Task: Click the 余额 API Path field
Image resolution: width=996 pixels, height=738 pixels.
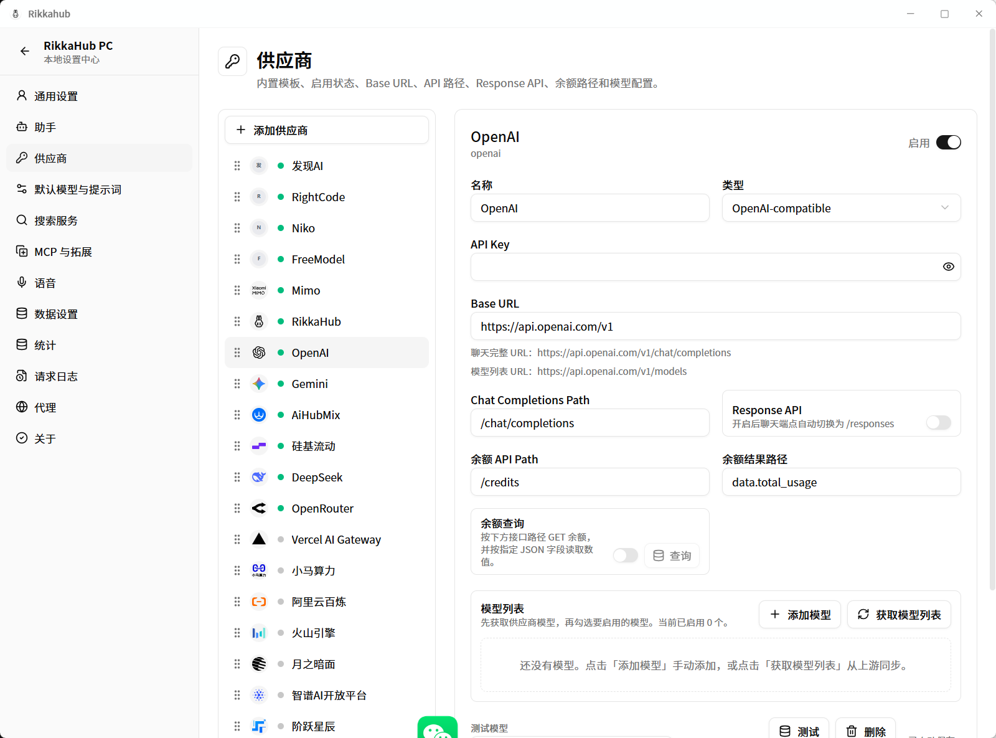Action: [x=590, y=482]
